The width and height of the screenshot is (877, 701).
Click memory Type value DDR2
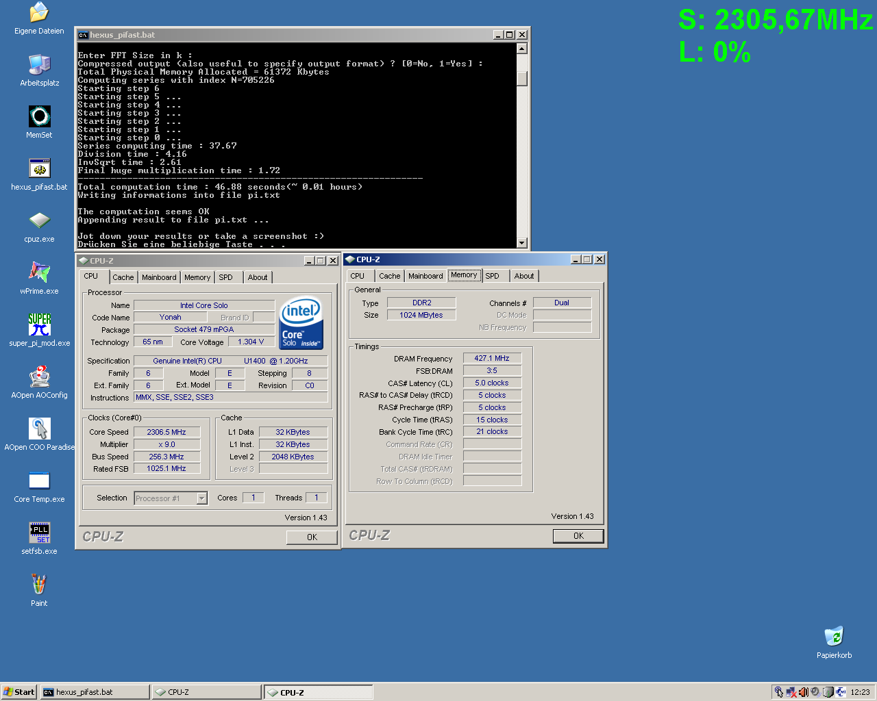pos(421,303)
